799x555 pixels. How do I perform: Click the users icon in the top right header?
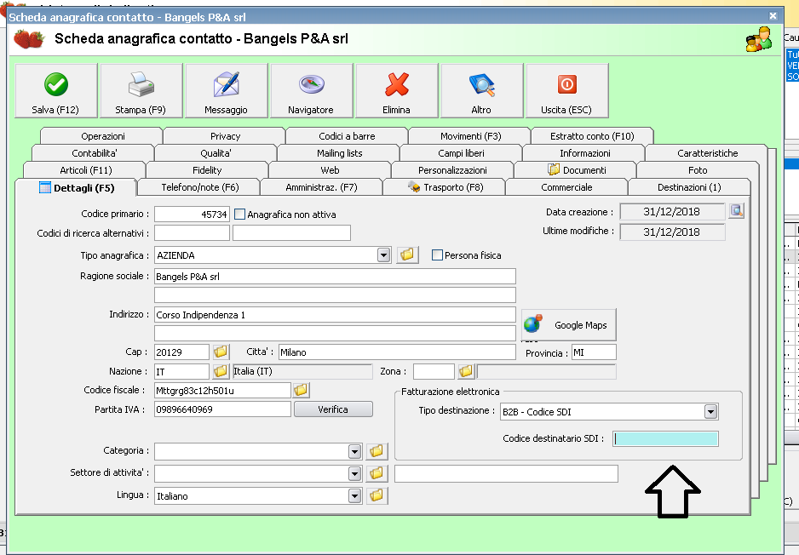(x=759, y=39)
